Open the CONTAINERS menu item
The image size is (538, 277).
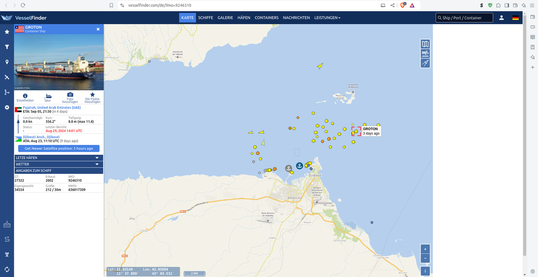(x=266, y=18)
